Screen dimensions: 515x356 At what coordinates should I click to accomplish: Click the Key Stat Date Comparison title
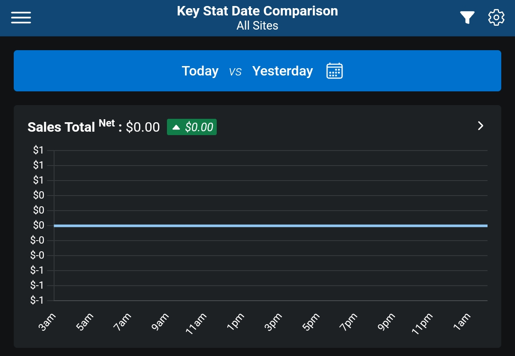(x=257, y=11)
